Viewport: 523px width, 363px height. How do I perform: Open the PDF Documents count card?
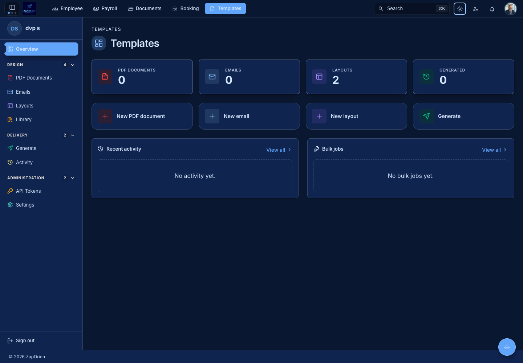[142, 77]
